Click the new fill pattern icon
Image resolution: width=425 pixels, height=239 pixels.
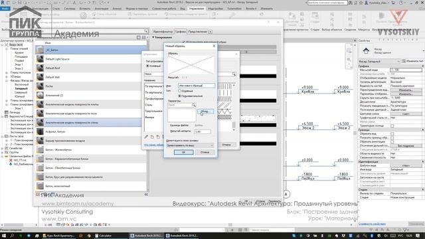pos(152,137)
